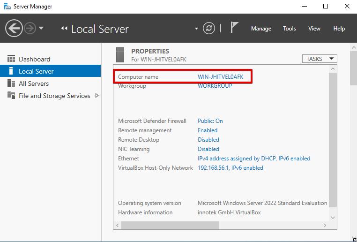Click Remote Desktop Disabled link

(x=208, y=140)
